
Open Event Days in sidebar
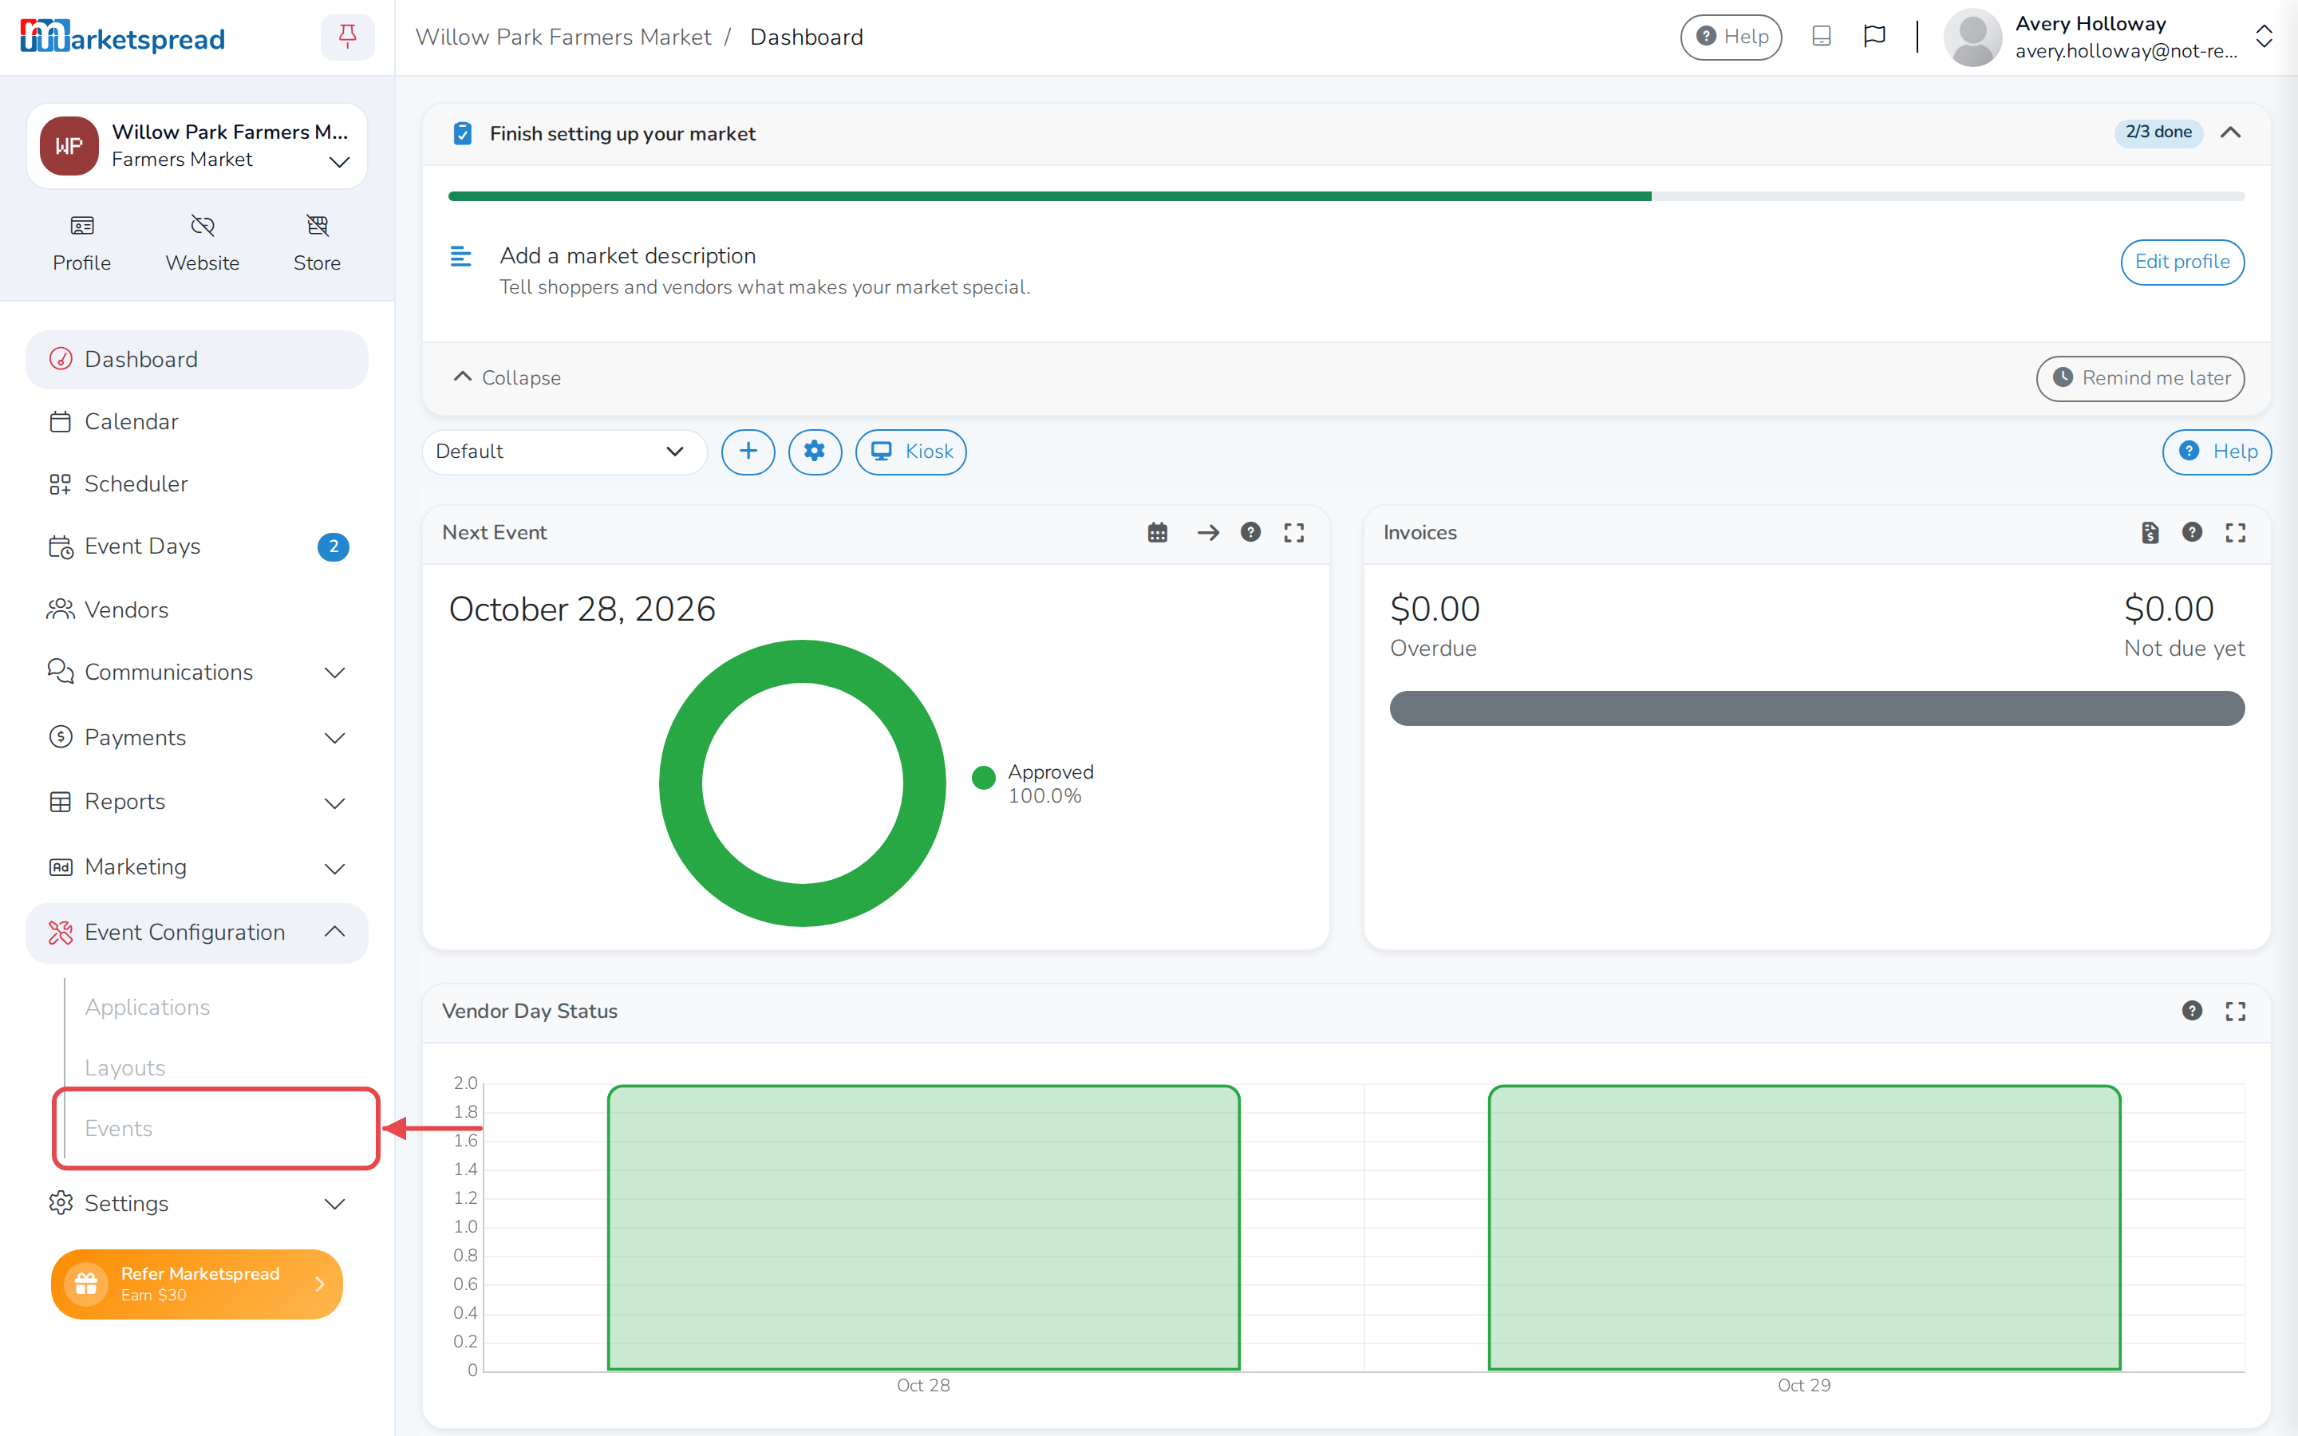pyautogui.click(x=196, y=546)
